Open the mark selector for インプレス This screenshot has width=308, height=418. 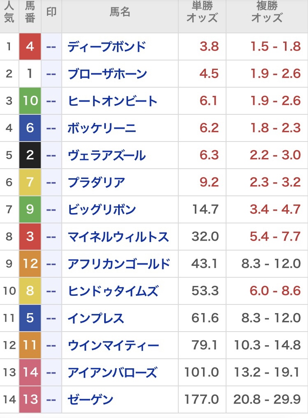51,318
